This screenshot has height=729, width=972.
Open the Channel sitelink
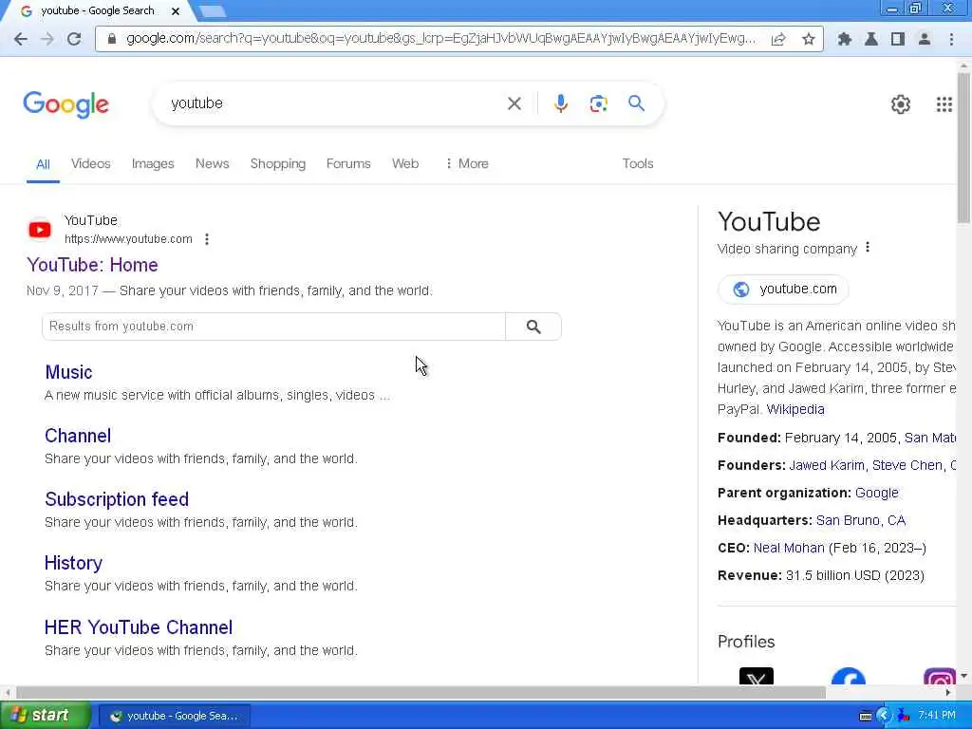point(78,436)
